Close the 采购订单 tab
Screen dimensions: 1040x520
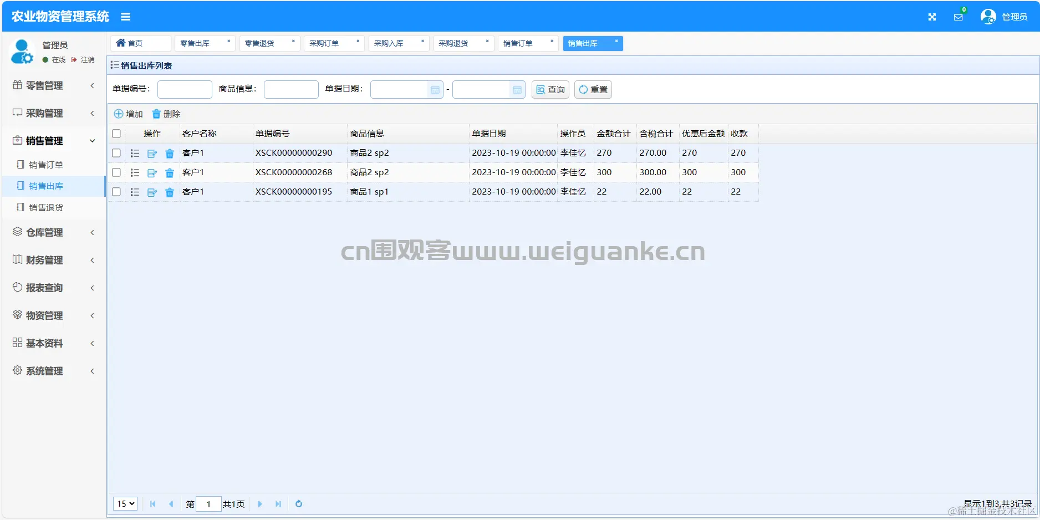pyautogui.click(x=358, y=41)
